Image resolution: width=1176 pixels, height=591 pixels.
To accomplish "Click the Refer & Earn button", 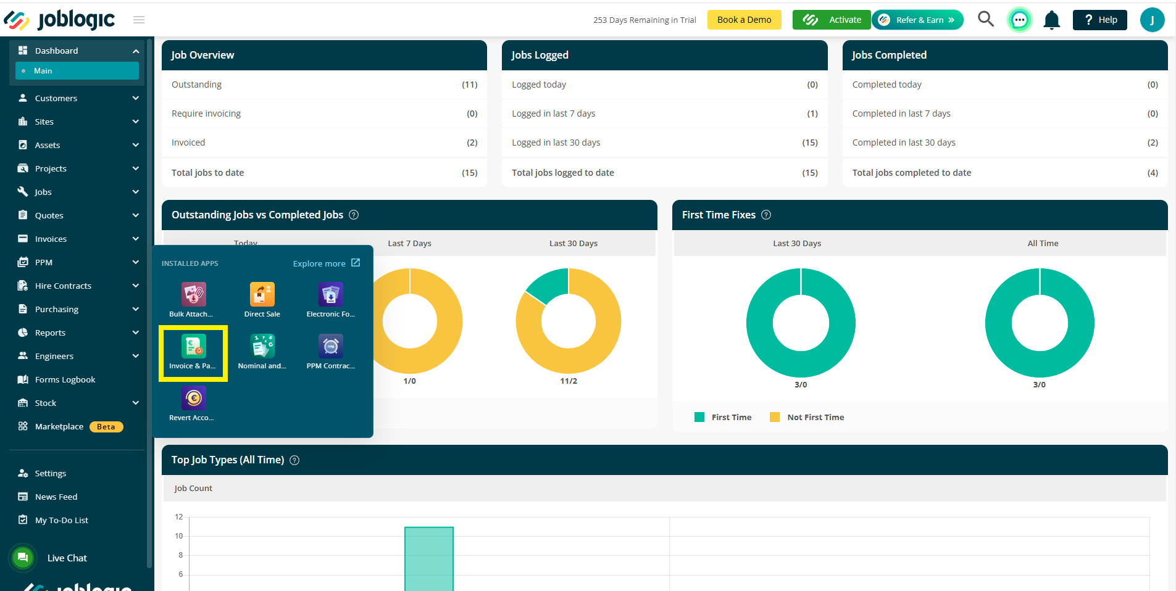I will coord(918,20).
